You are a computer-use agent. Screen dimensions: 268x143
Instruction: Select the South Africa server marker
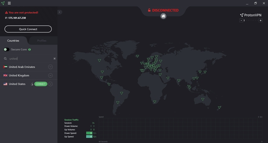click(155, 102)
